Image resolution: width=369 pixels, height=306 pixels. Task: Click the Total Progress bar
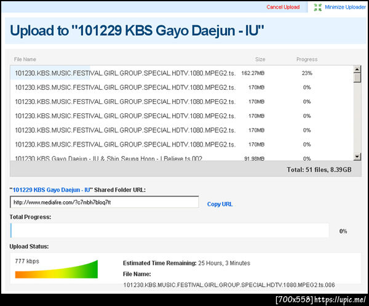[170, 230]
